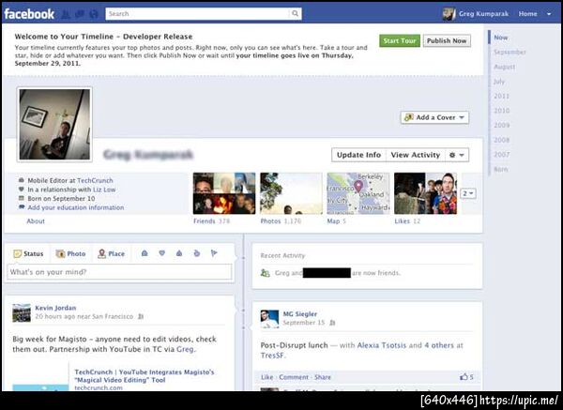Expand more sections dropdown labeled 2
The image size is (563, 410).
(468, 193)
